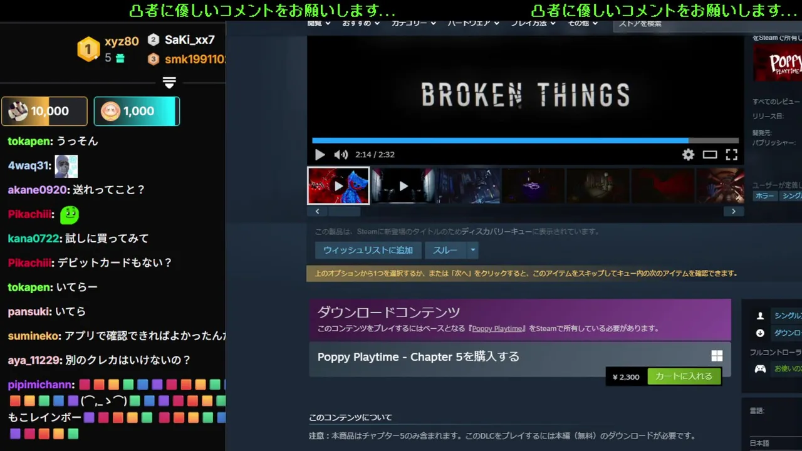This screenshot has height=451, width=802.
Task: Select the second trailer thumbnail with play icon
Action: pyautogui.click(x=403, y=185)
